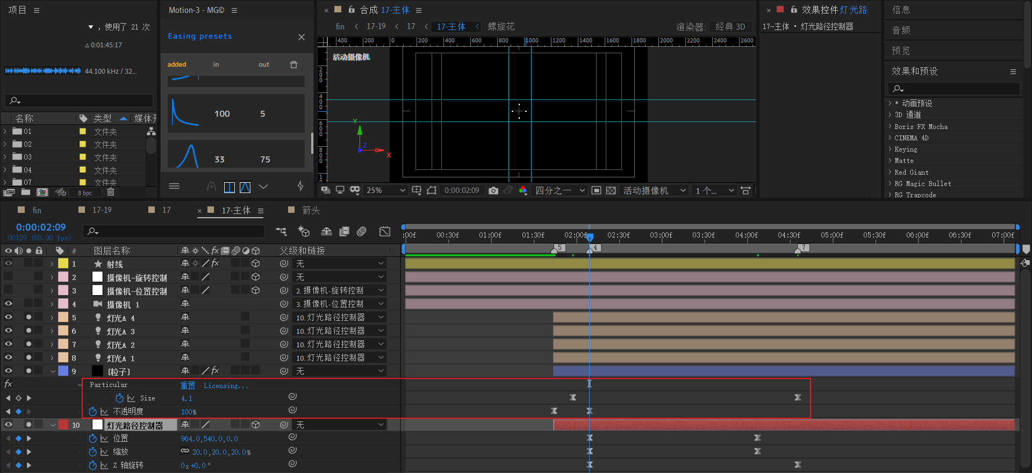Expand the Red Giant effects category
The image size is (1032, 473).
pos(890,172)
